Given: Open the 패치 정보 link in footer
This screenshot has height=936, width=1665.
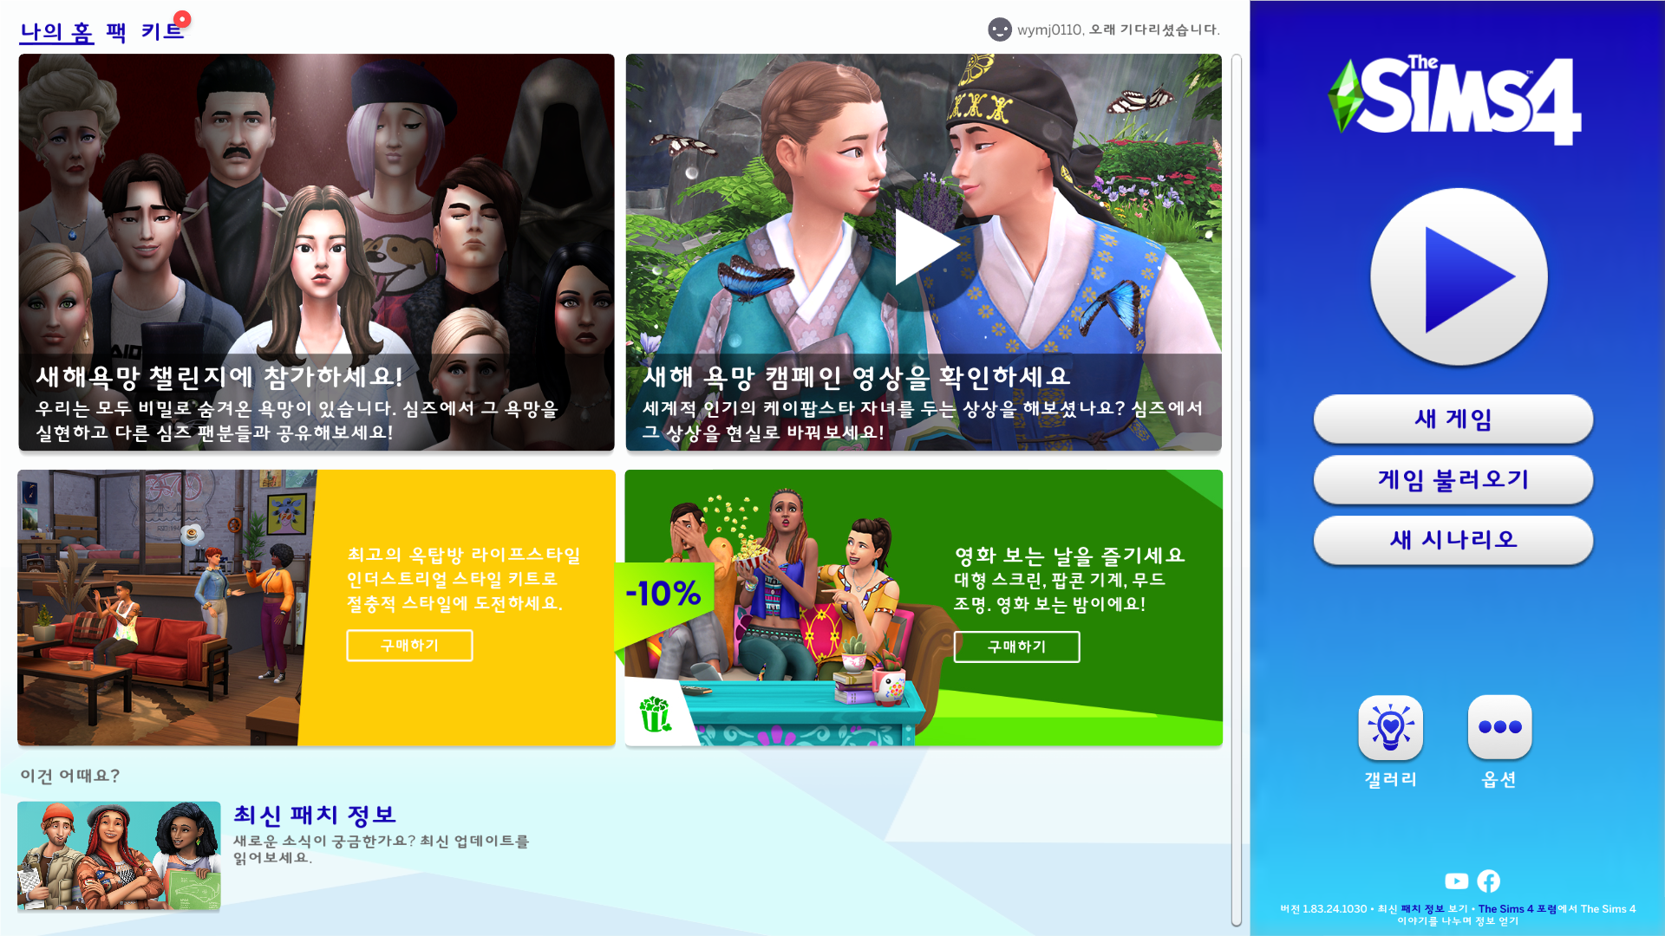Looking at the screenshot, I should pos(1422,909).
